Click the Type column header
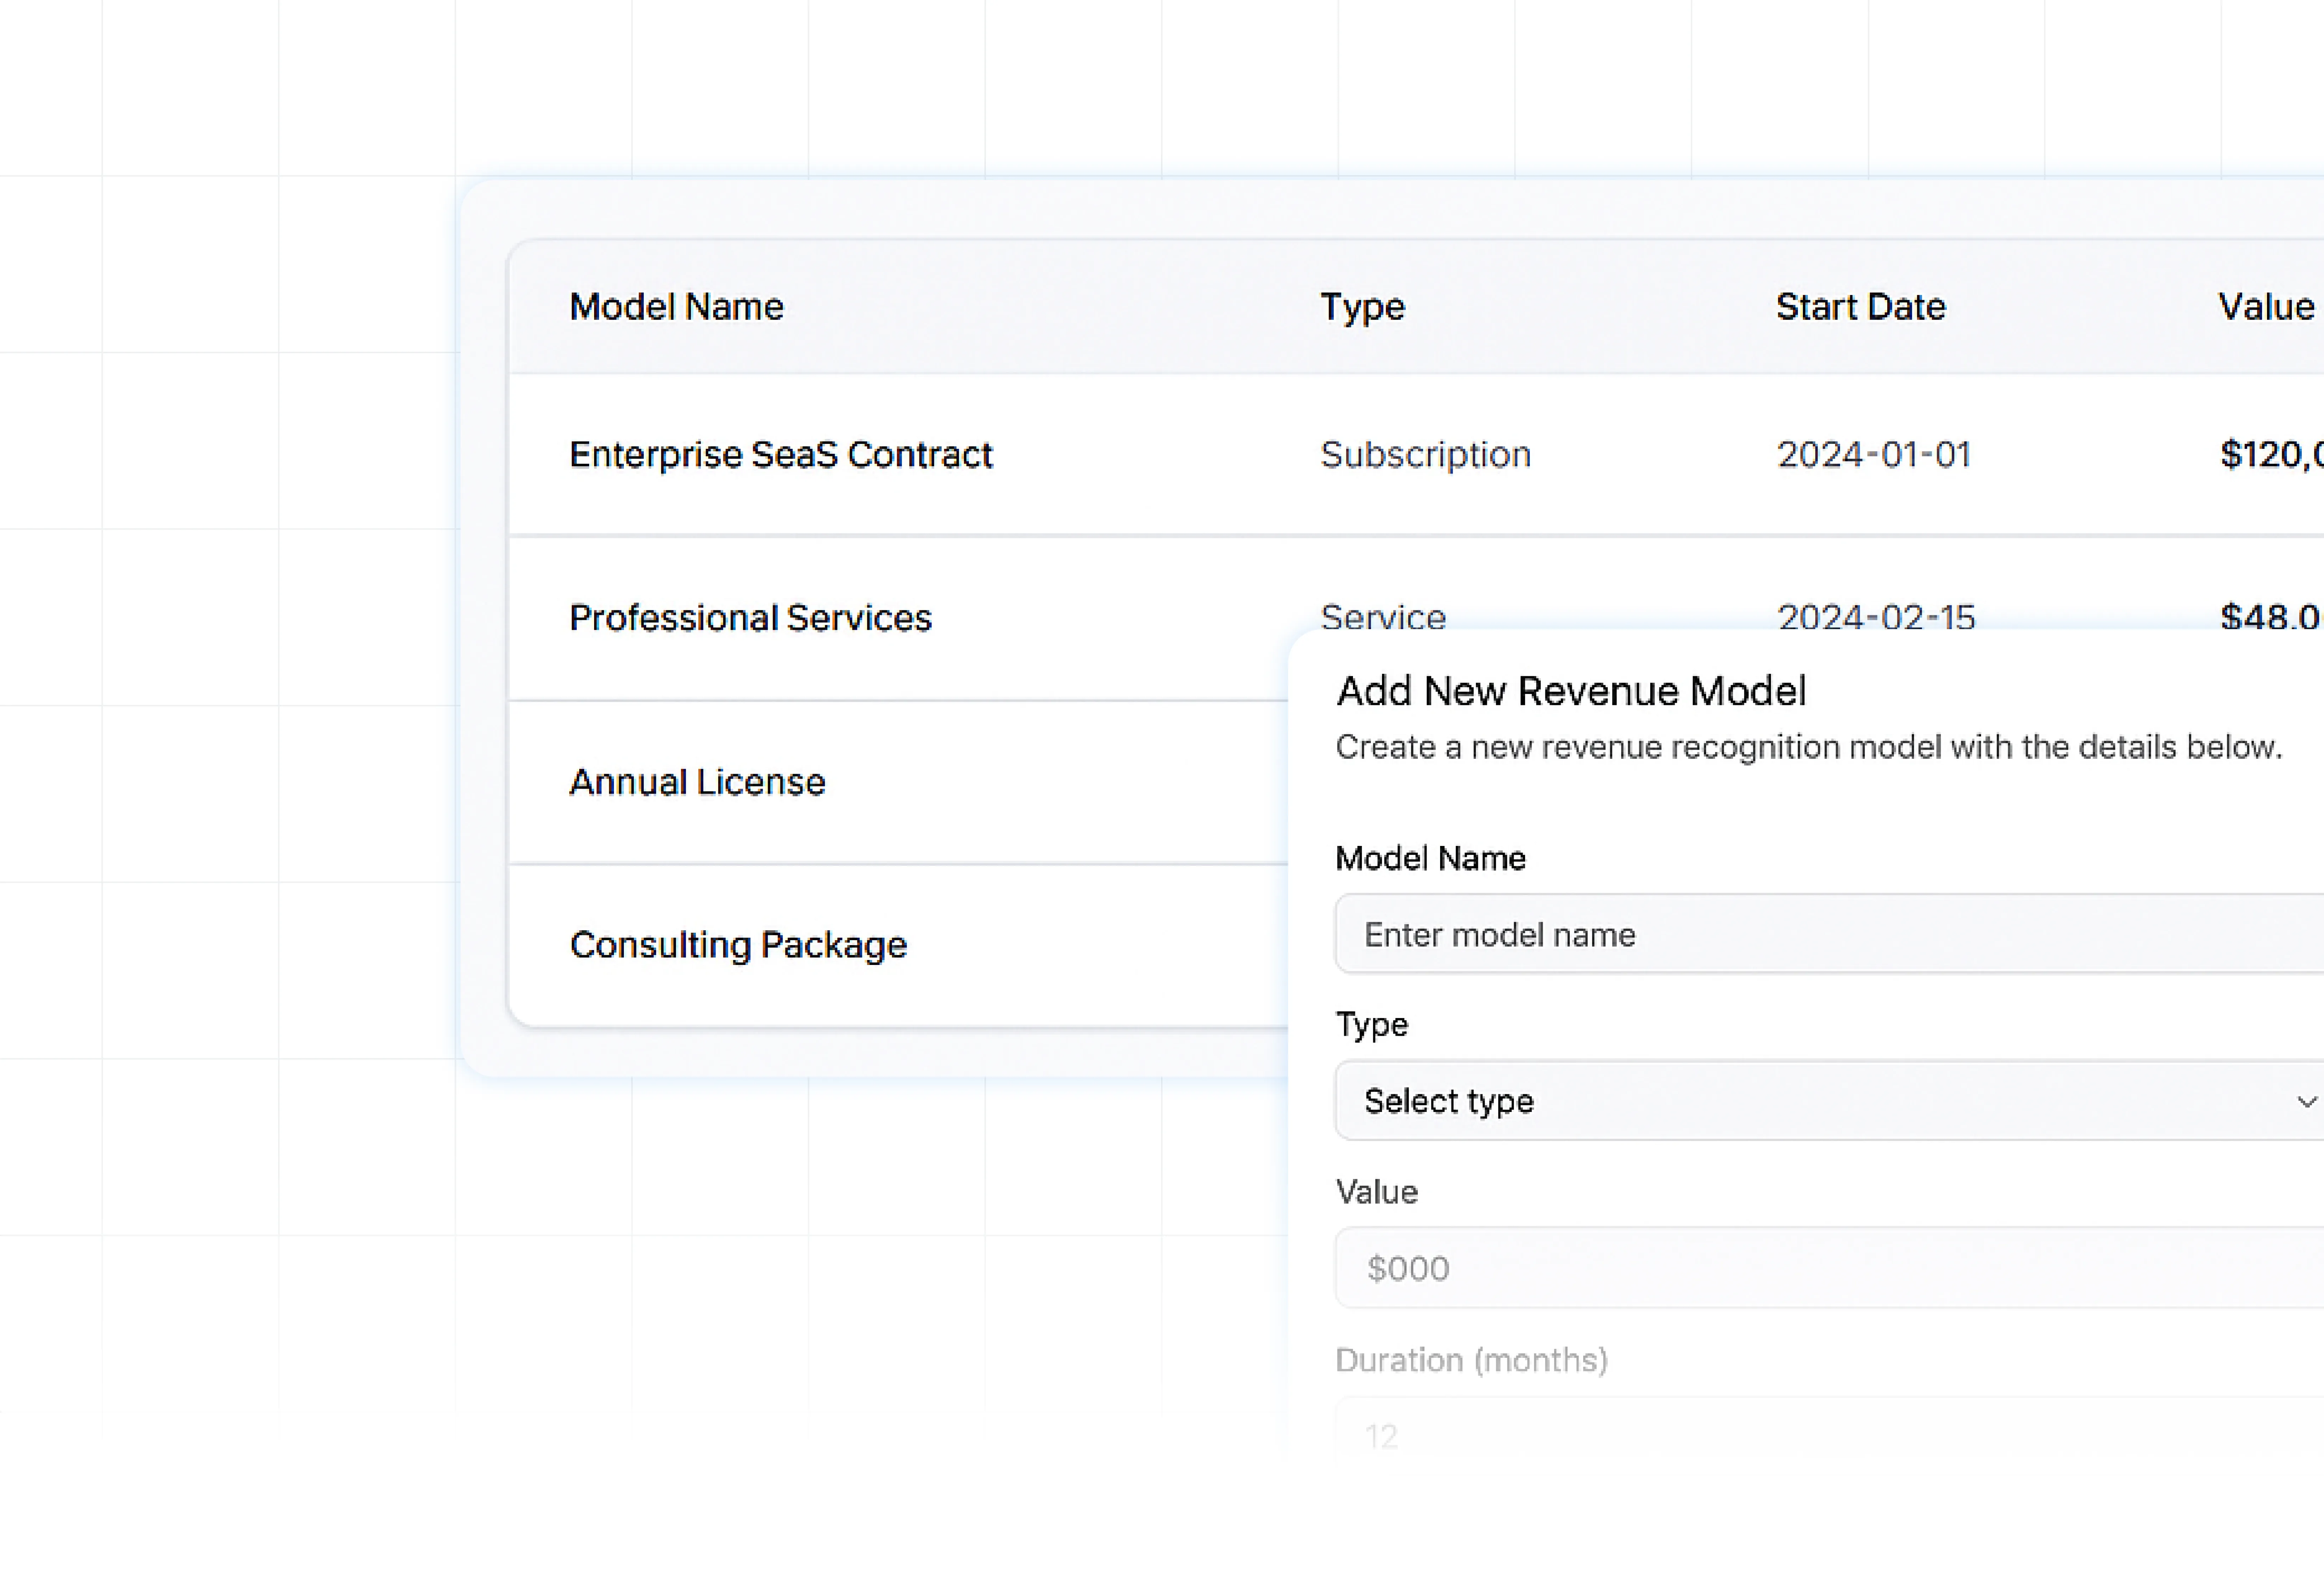Screen dimensions: 2324x1587 tap(1362, 306)
